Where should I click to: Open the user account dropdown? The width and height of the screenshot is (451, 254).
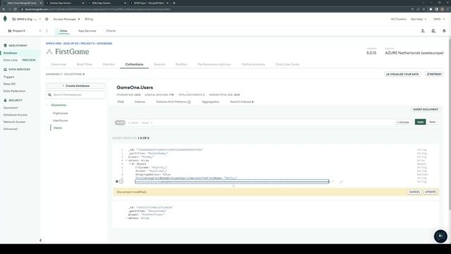tap(439, 19)
